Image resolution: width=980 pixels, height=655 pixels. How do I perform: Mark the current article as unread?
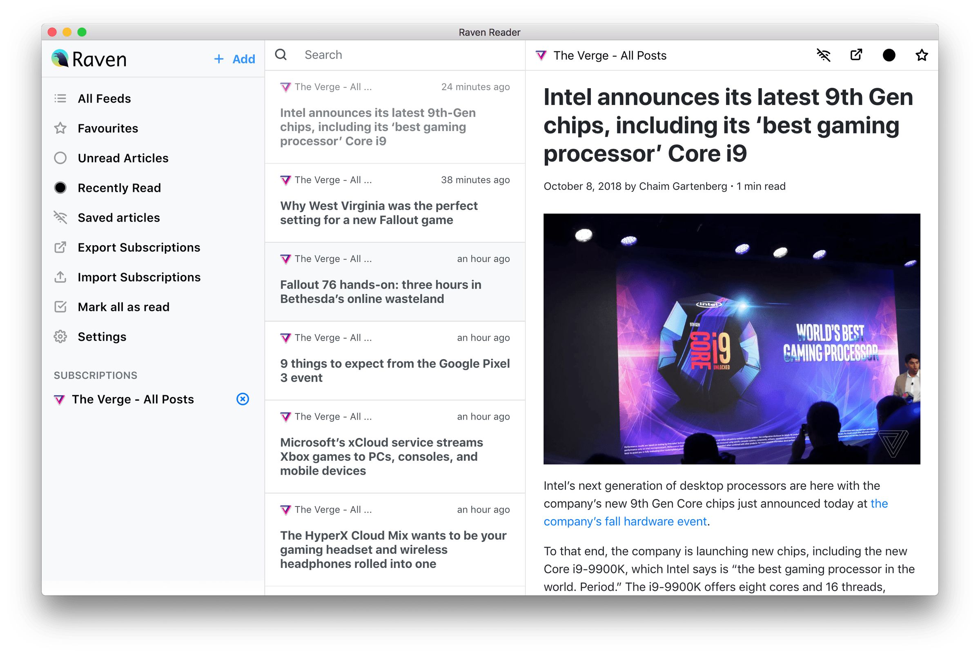tap(889, 55)
